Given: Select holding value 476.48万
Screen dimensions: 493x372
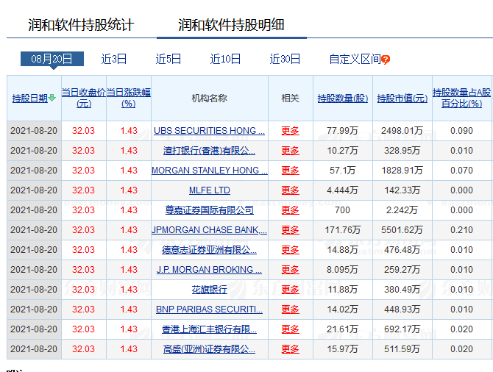Looking at the screenshot, I should [402, 250].
